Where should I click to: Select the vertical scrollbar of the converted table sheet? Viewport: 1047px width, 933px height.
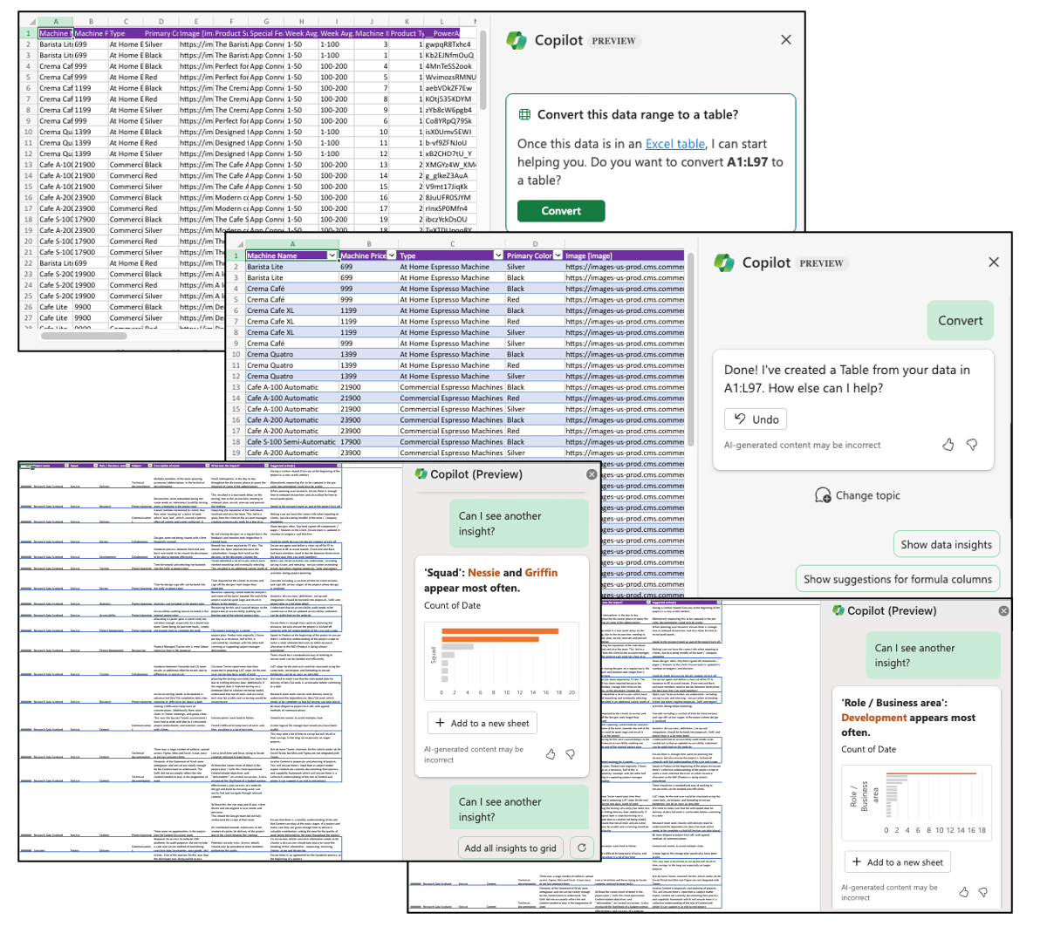(x=691, y=349)
